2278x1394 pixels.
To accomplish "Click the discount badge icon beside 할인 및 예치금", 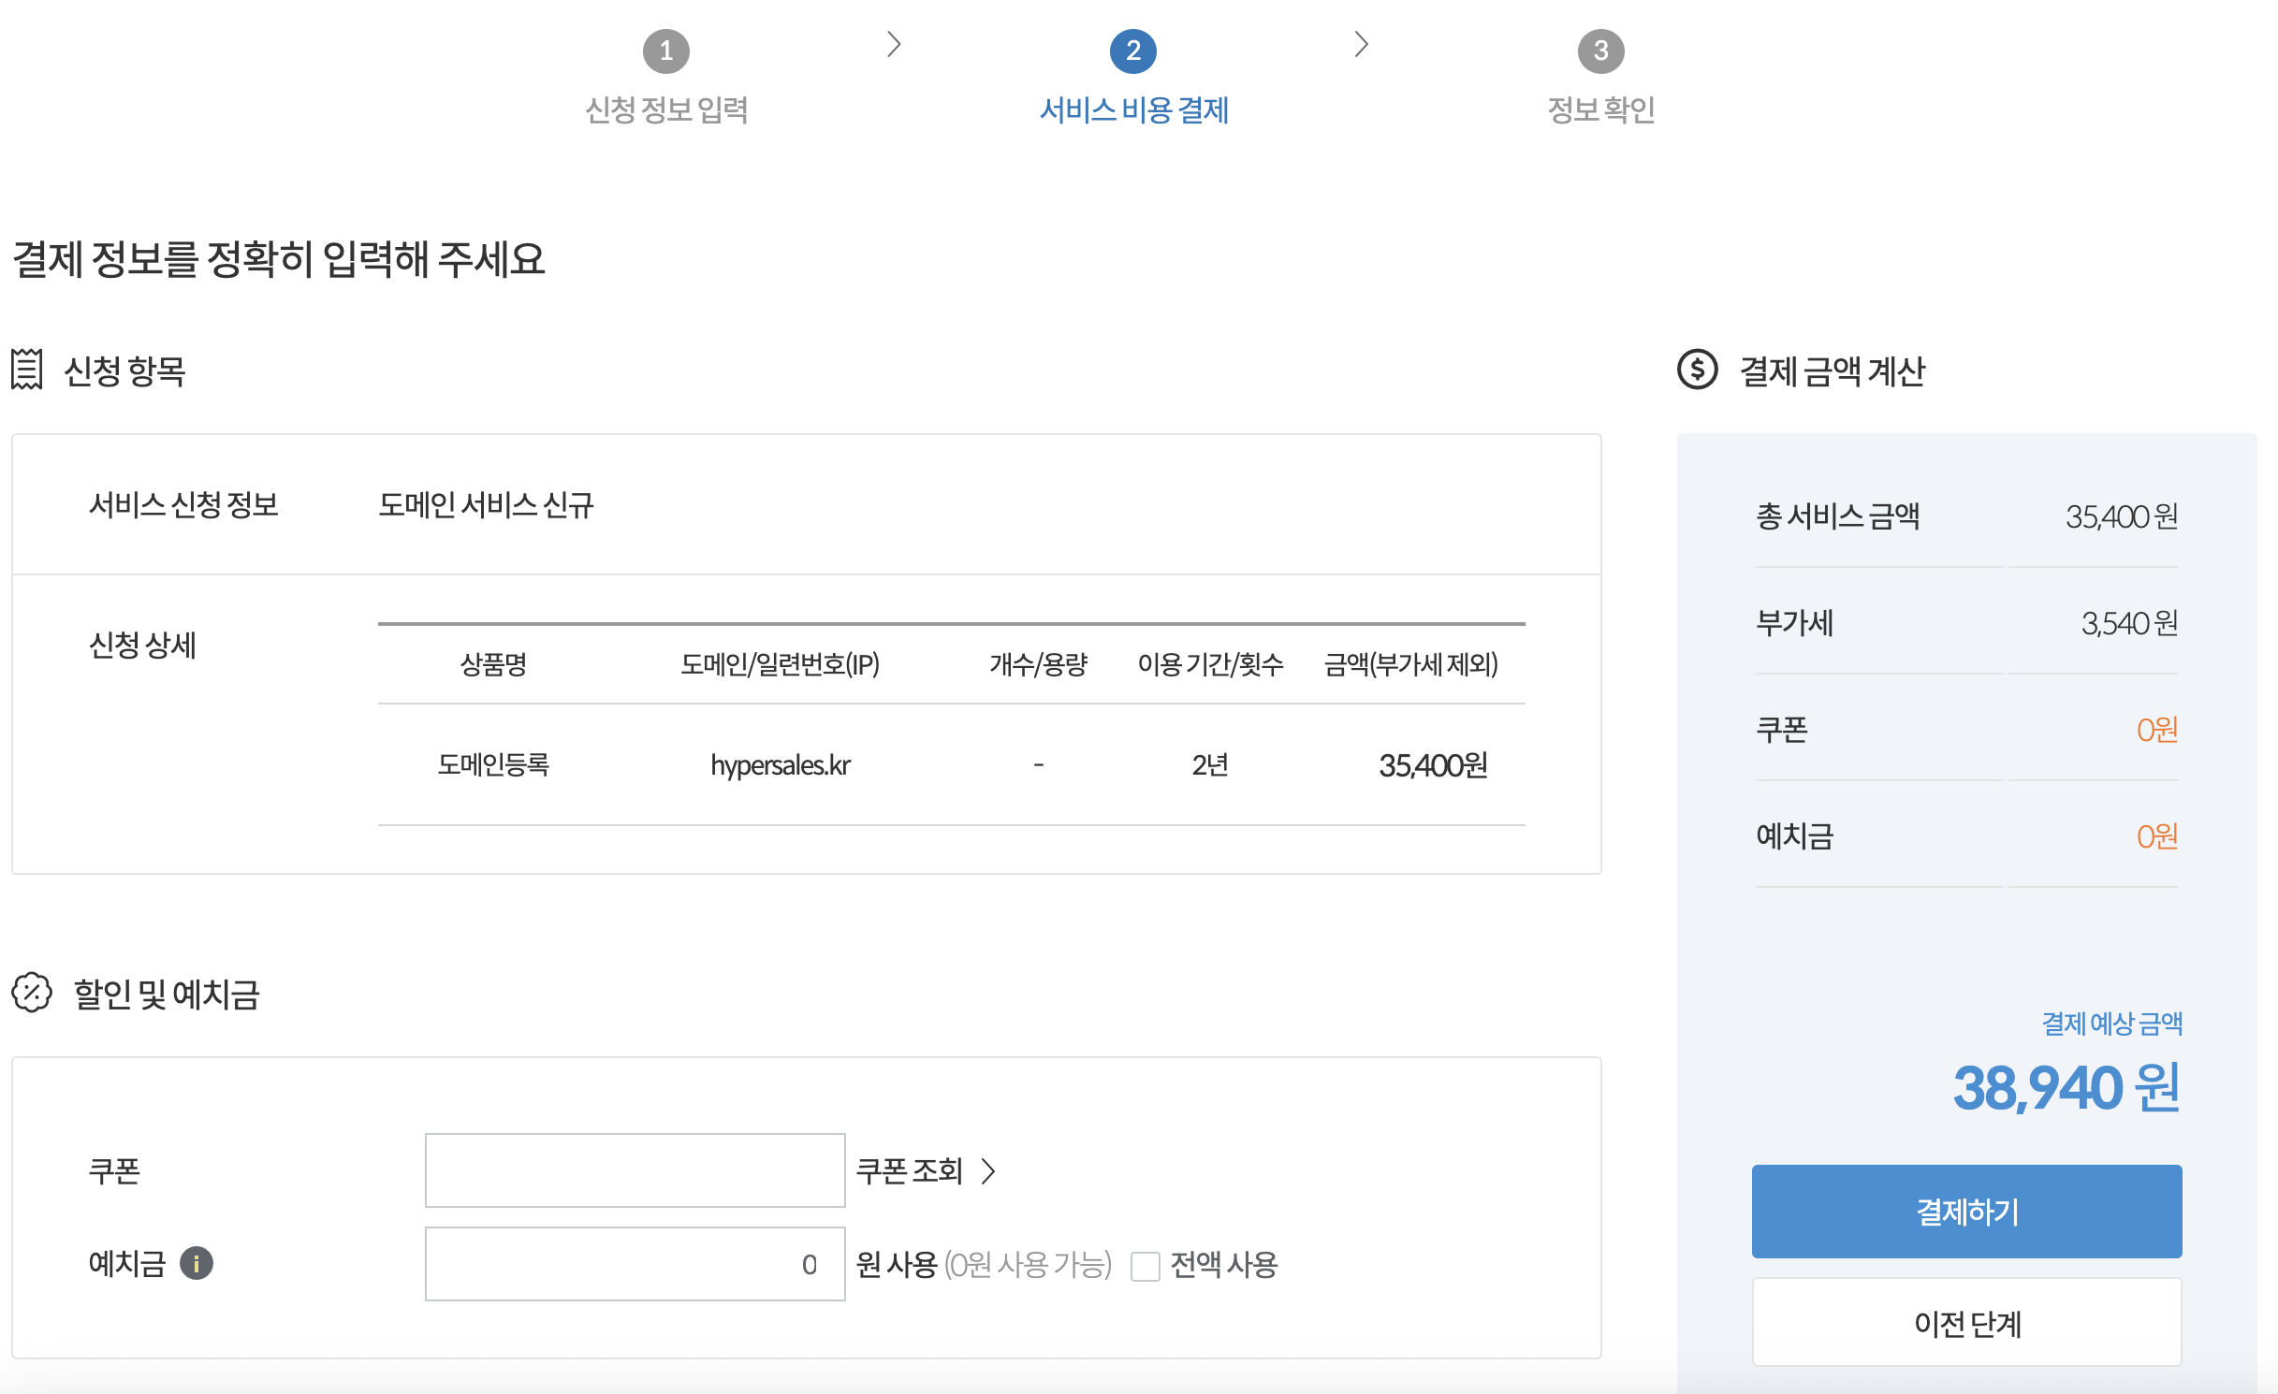I will click(x=32, y=993).
